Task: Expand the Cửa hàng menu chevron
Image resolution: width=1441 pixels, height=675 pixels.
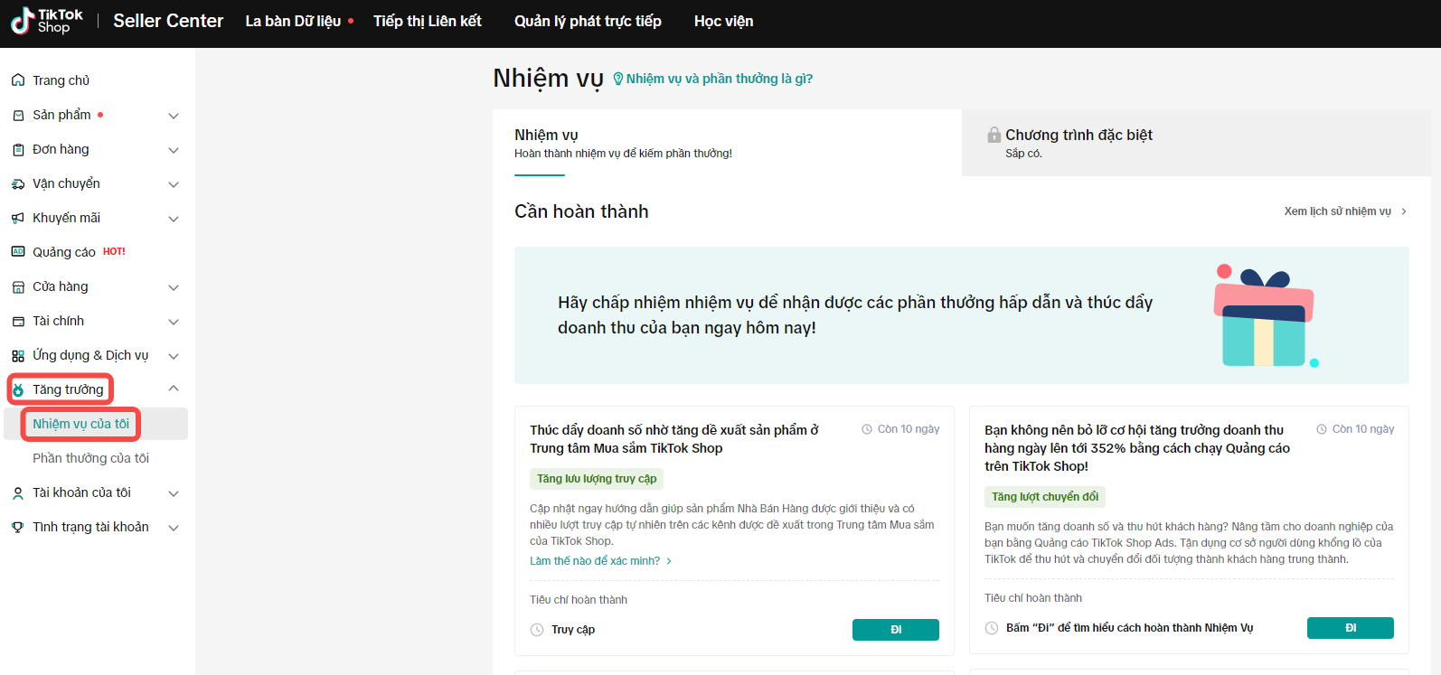Action: coord(174,287)
